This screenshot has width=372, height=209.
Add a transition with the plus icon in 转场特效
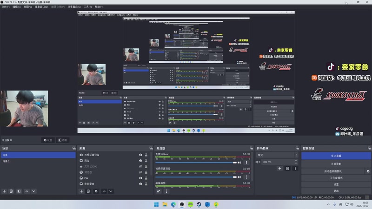(x=280, y=169)
